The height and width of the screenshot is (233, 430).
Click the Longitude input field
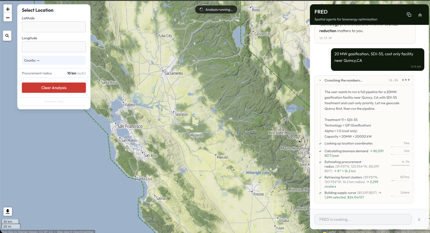click(x=54, y=47)
